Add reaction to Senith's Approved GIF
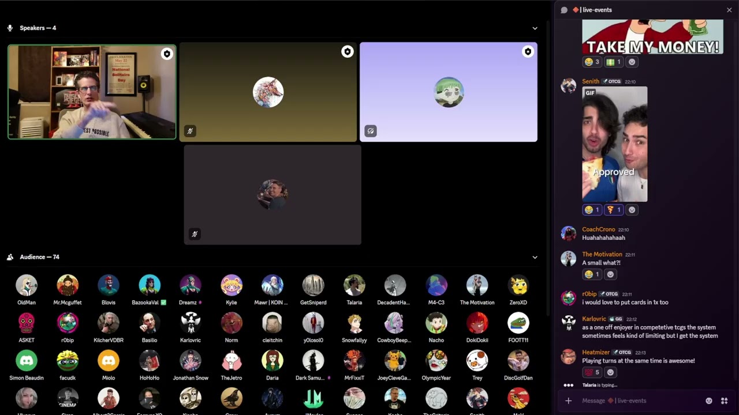The width and height of the screenshot is (739, 415). click(632, 210)
